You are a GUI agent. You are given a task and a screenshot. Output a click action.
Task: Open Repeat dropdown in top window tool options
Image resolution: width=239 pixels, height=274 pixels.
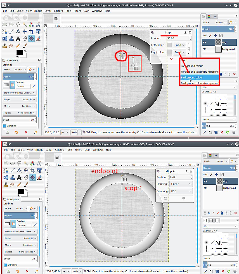19,113
